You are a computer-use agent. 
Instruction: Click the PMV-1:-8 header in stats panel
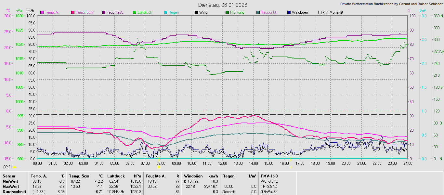coord(269,176)
